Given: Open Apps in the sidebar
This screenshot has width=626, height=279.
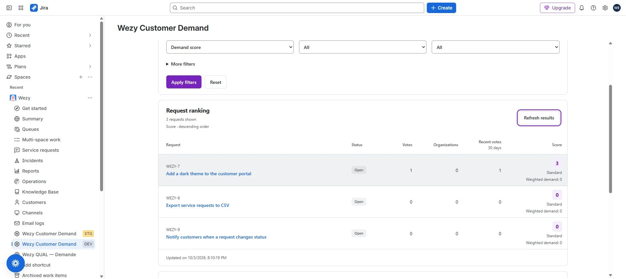Looking at the screenshot, I should (x=50, y=56).
